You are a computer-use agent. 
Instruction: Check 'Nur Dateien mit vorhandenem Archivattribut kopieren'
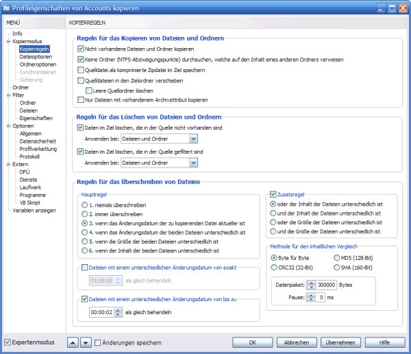(x=80, y=99)
